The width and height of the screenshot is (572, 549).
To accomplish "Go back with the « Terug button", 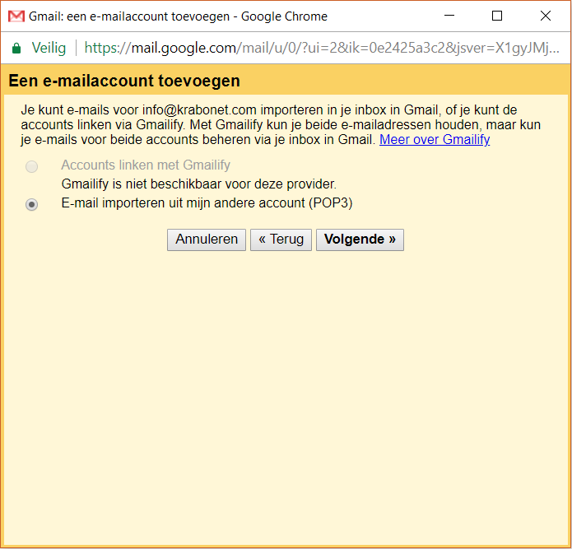I will coord(281,240).
